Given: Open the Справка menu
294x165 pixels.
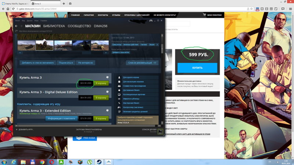Looking at the screenshot, I should (43, 21).
